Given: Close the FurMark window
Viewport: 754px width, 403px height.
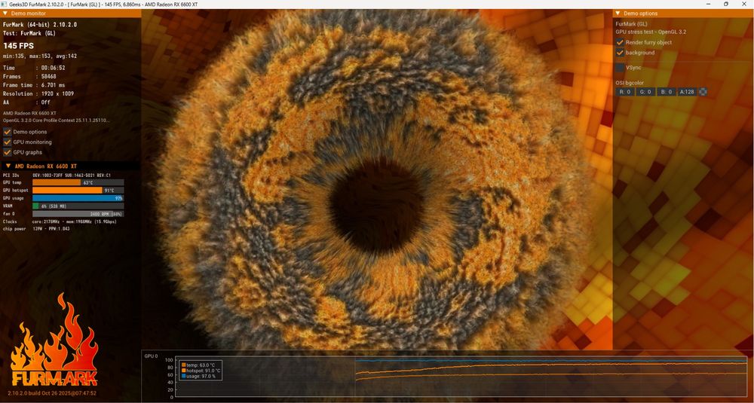Looking at the screenshot, I should (743, 4).
